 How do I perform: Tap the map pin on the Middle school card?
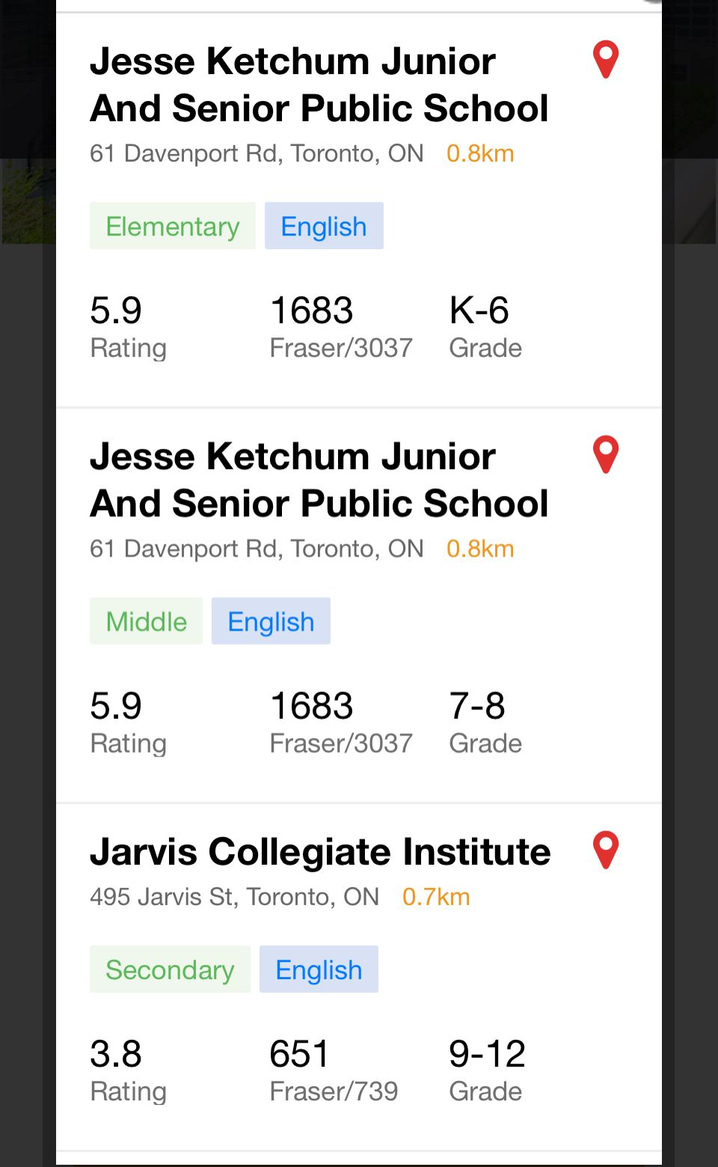(605, 455)
